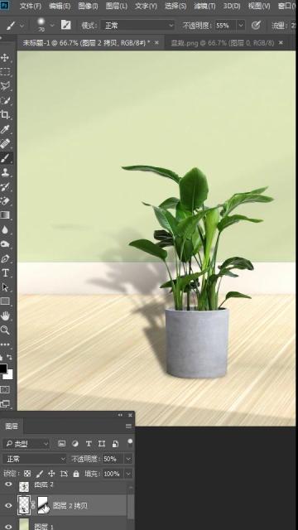Select the Clone Stamp tool
Screen dimensions: 298x530
[5, 172]
